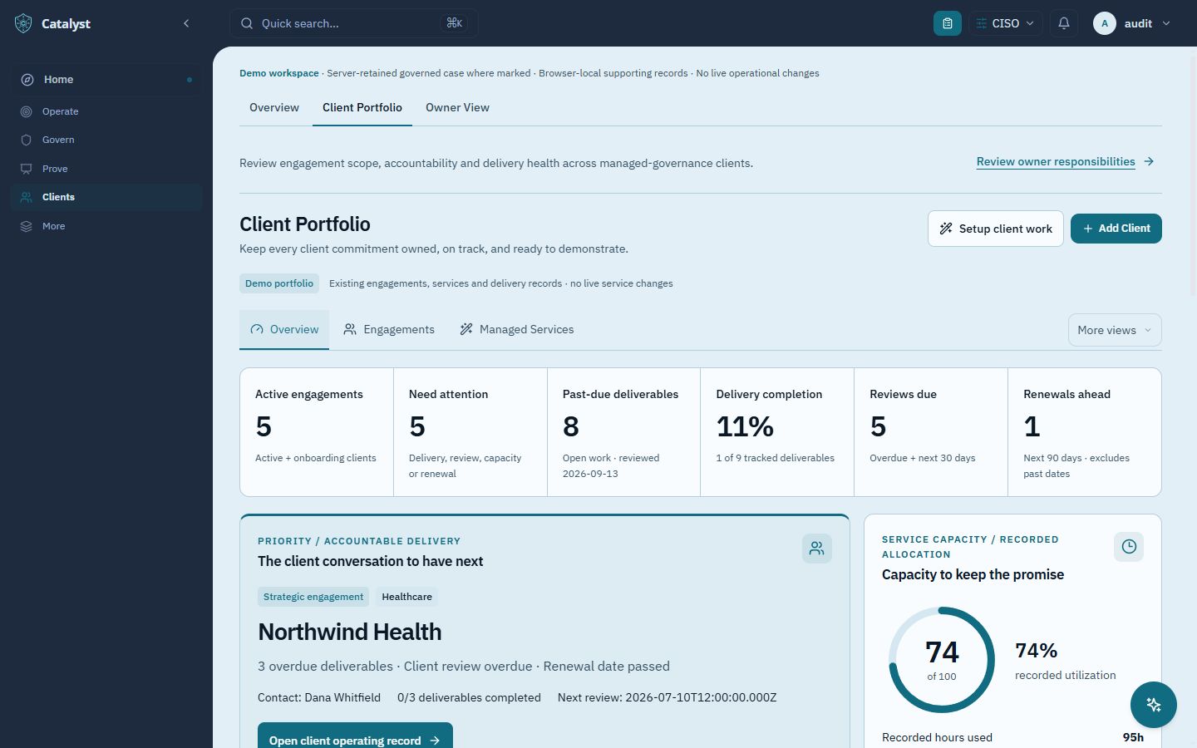Click the Add Client button
Image resolution: width=1197 pixels, height=748 pixels.
coord(1116,229)
